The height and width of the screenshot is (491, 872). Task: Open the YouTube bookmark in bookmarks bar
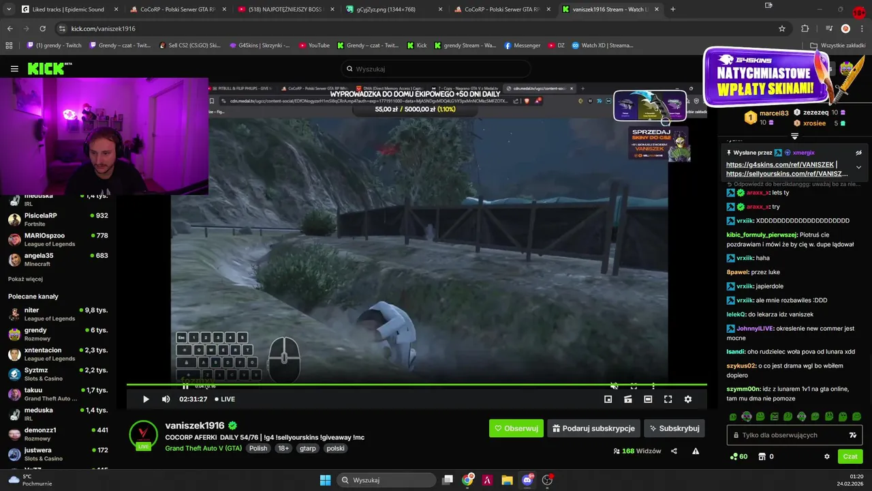coord(314,46)
